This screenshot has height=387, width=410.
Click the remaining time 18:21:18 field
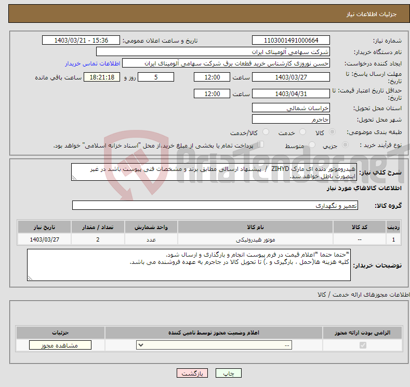coord(102,77)
